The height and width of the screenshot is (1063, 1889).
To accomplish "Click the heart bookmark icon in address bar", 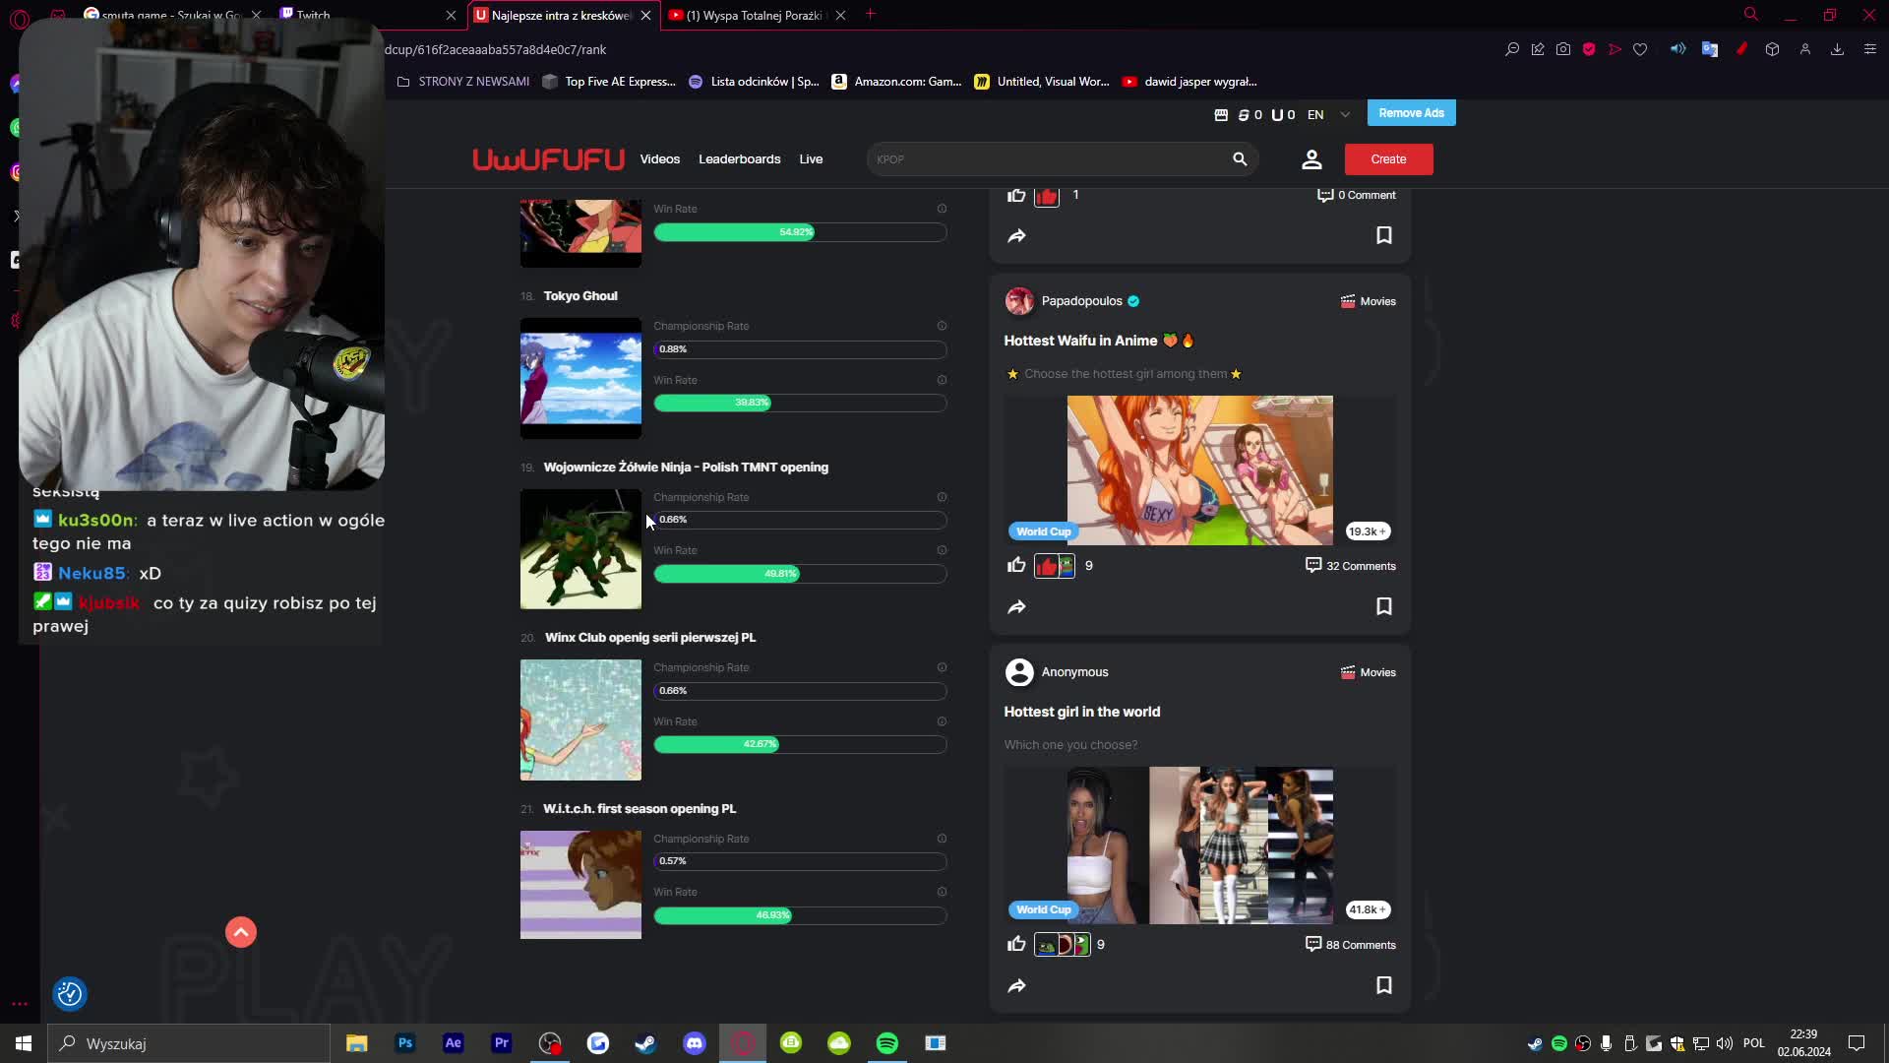I will point(1640,49).
